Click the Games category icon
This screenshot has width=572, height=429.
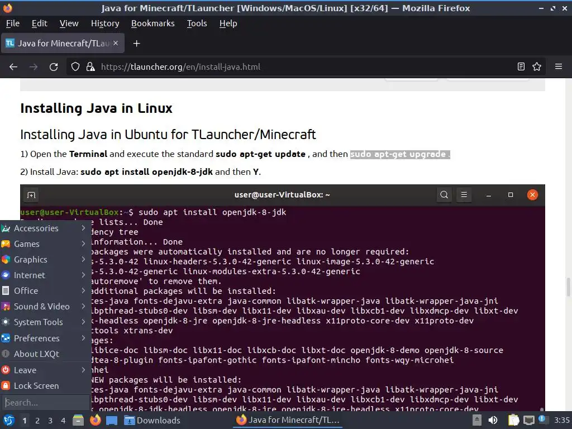point(6,244)
